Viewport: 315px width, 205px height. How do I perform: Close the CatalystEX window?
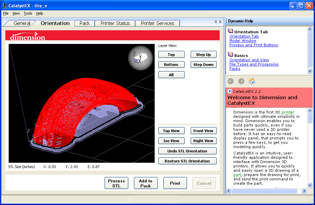309,6
